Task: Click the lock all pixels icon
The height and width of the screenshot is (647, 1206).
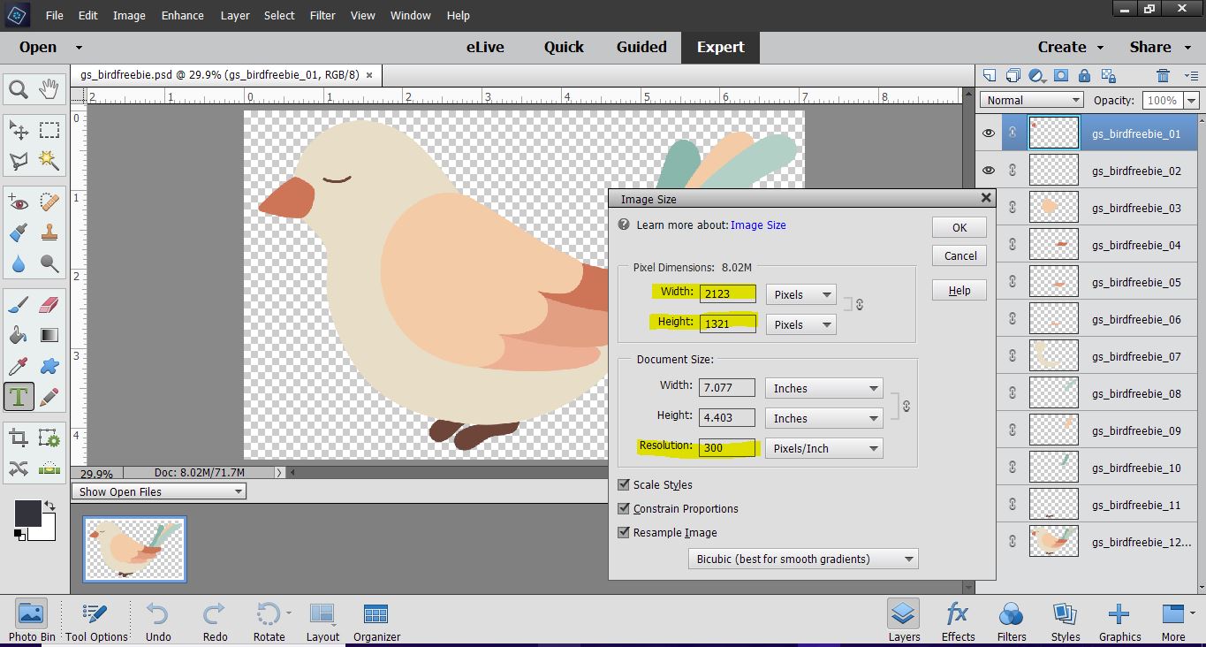Action: tap(1084, 76)
